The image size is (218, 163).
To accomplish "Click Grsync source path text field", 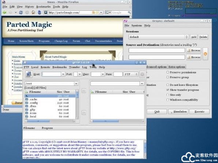I will 157,50.
